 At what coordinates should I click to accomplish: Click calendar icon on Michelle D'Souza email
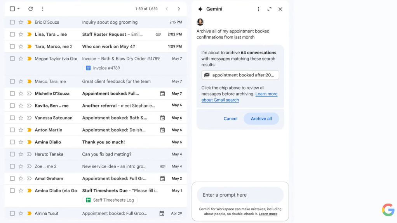pyautogui.click(x=162, y=93)
